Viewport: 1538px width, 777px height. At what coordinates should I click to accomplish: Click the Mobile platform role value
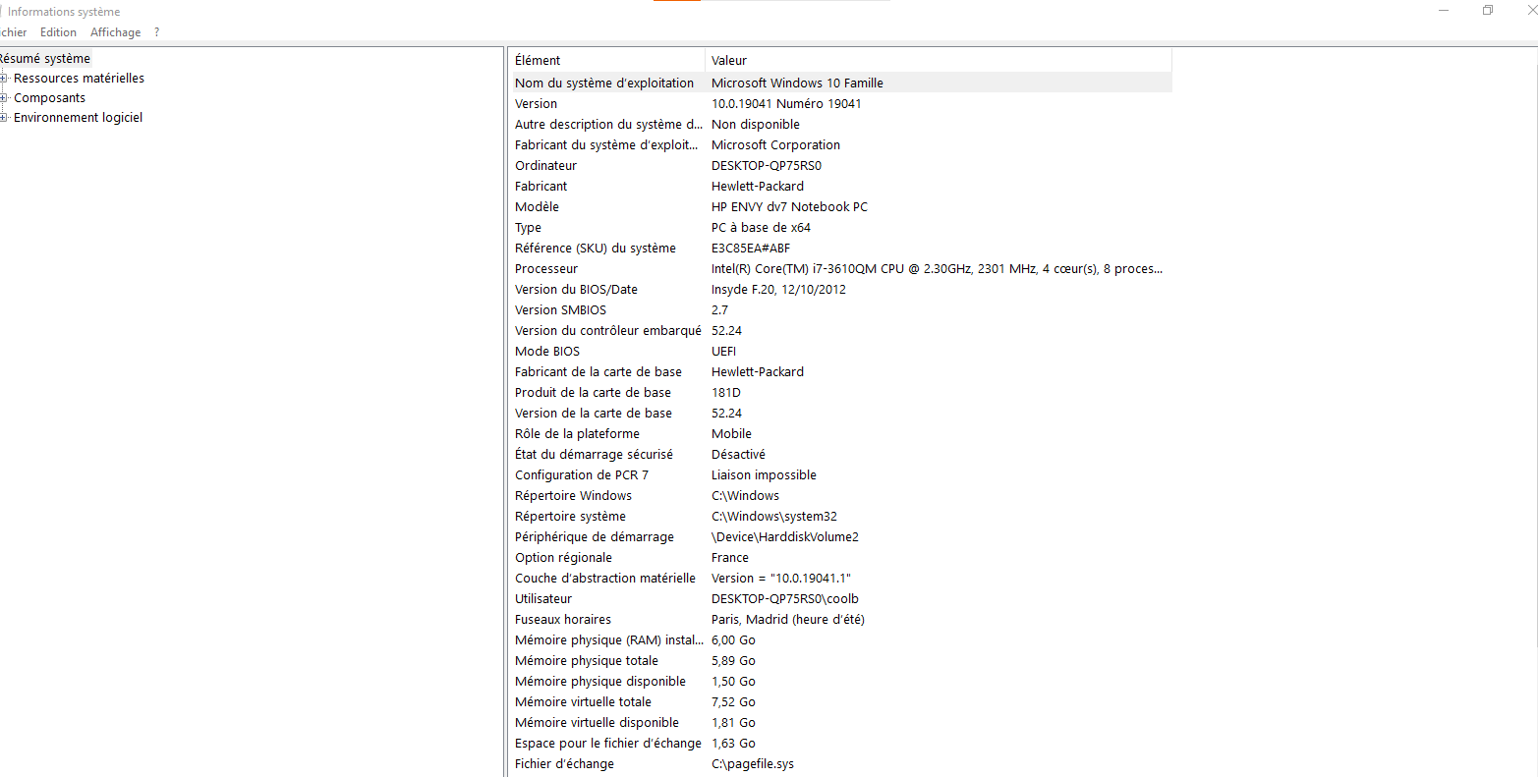click(x=731, y=434)
